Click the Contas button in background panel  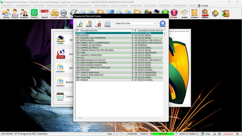(x=60, y=96)
